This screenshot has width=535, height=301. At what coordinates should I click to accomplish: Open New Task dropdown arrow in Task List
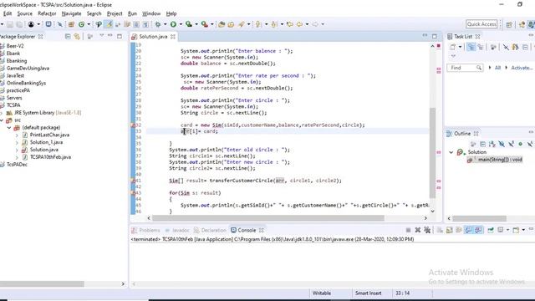[460, 47]
